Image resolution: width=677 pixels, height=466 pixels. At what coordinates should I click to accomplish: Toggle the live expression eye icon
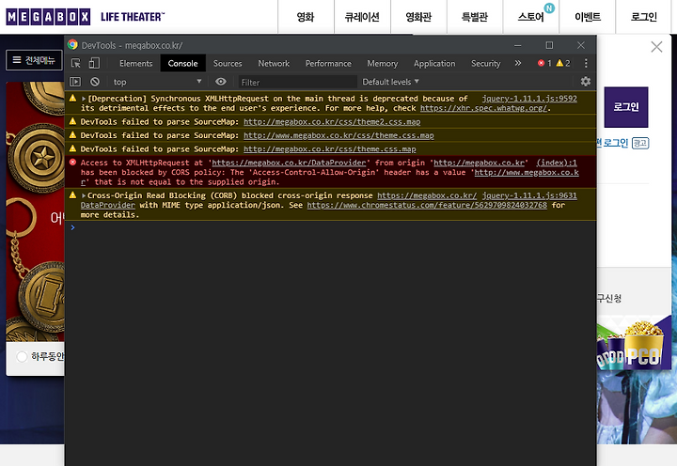[x=221, y=82]
